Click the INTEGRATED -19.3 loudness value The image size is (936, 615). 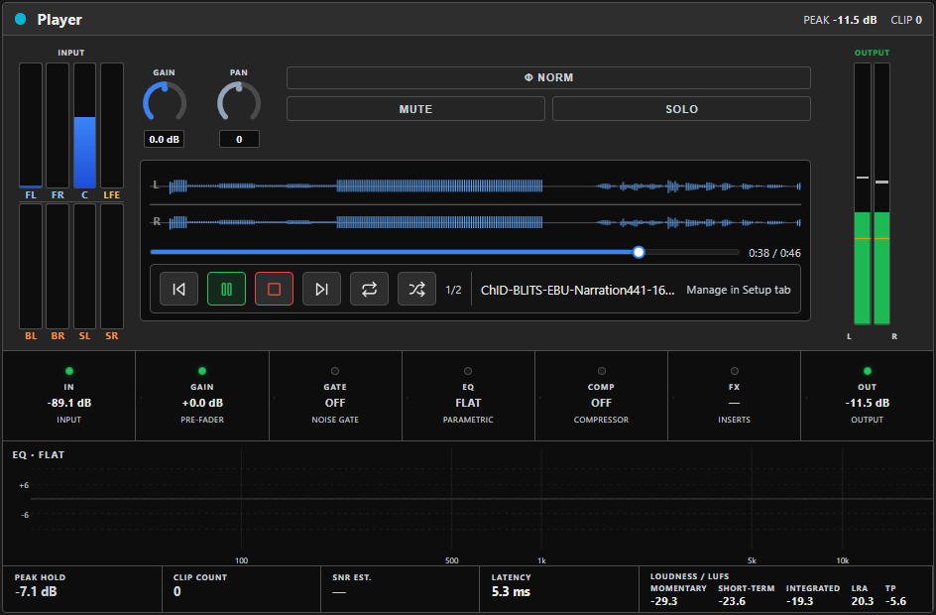point(799,601)
